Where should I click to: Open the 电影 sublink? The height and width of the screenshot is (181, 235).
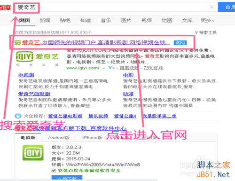[128, 75]
